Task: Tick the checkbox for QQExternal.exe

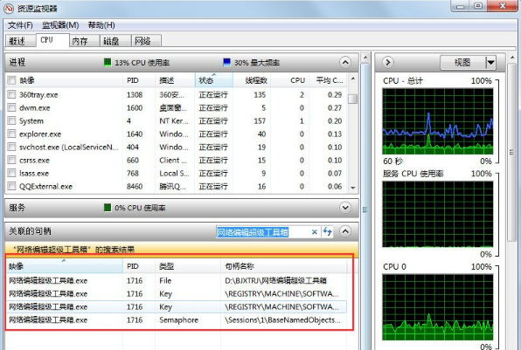Action: [11, 186]
